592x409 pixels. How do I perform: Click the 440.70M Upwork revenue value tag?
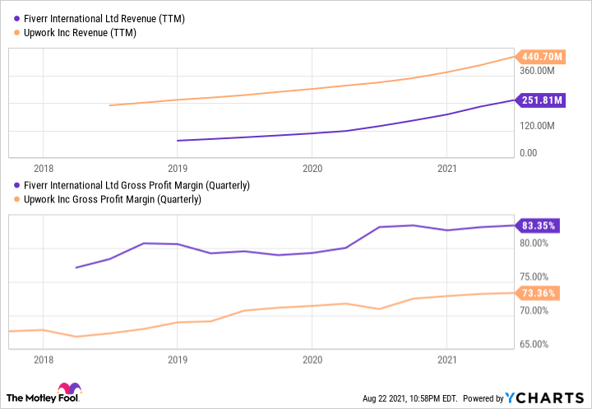[540, 57]
